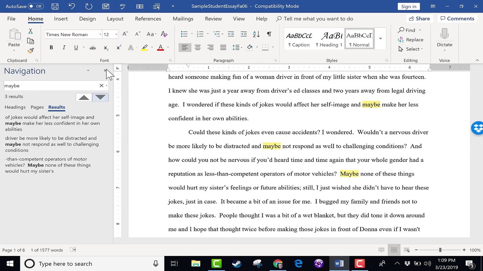Undo the last action
The width and height of the screenshot is (483, 271).
(x=72, y=6)
